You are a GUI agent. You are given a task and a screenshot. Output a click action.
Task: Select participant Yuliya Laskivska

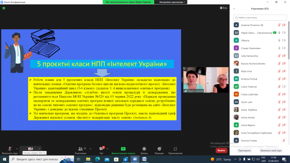tap(260, 94)
